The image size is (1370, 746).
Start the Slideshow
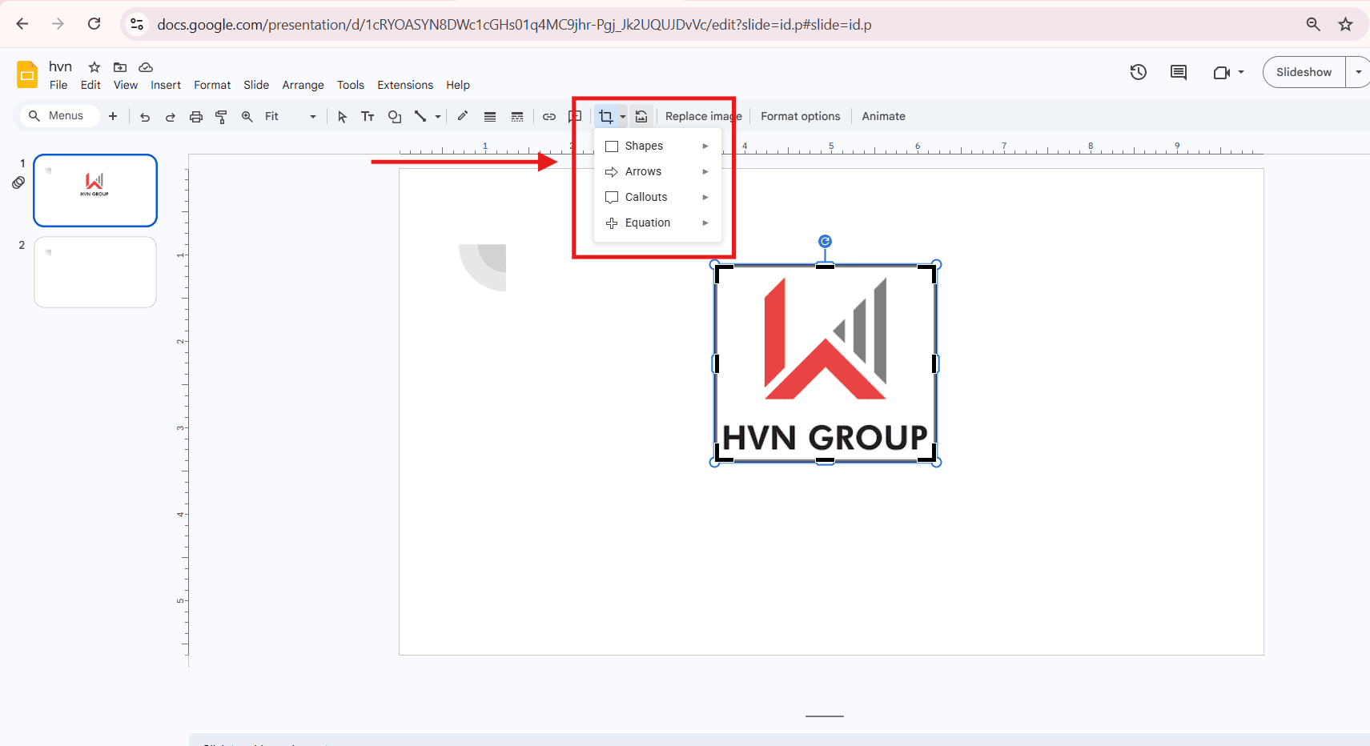(x=1304, y=72)
